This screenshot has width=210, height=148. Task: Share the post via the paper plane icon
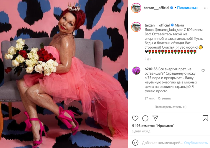tap(155, 118)
